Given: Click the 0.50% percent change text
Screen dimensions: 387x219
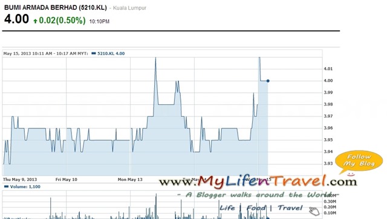Looking at the screenshot, I should (x=71, y=20).
